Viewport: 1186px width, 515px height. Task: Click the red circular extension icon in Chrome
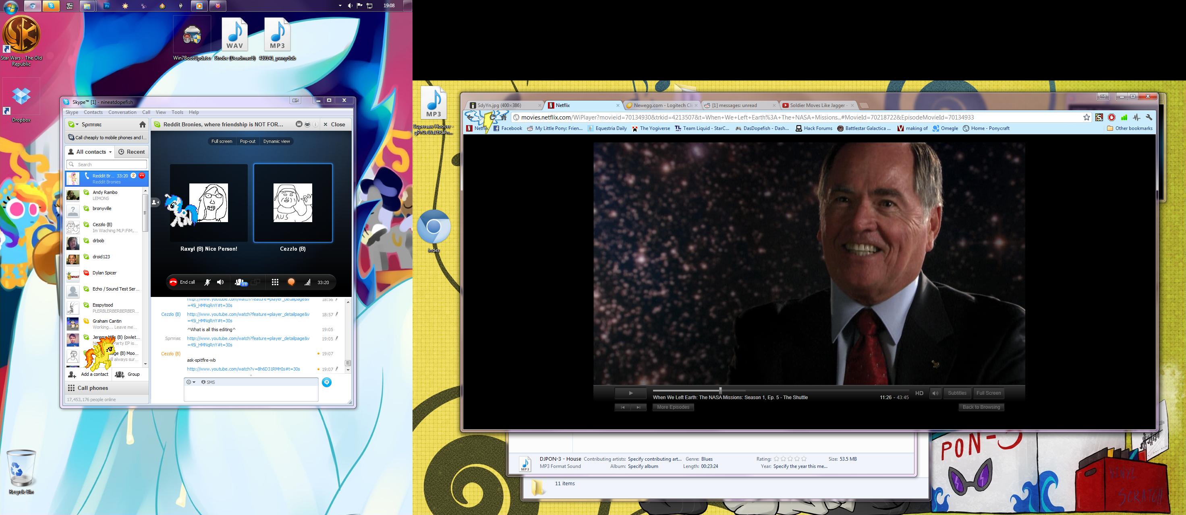click(1111, 117)
